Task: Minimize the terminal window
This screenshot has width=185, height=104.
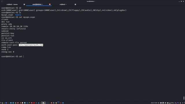Action: [179, 1]
